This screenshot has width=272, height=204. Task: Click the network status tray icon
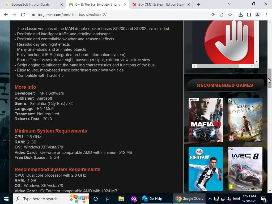[223, 199]
